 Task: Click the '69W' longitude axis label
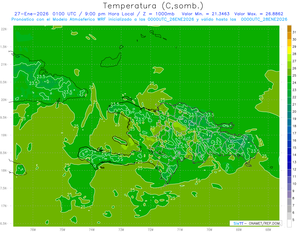[239, 230]
